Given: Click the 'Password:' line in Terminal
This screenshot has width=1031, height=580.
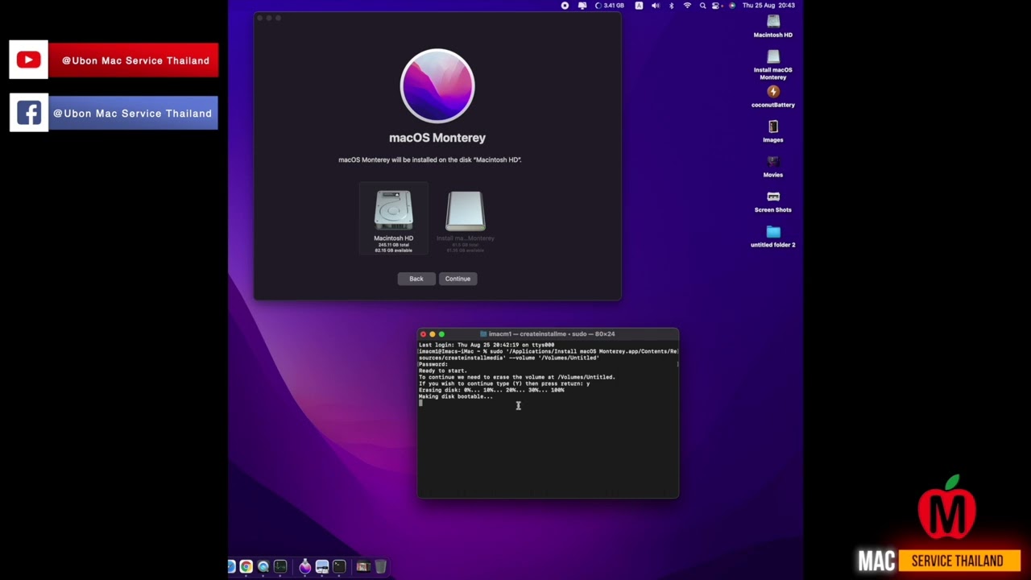Looking at the screenshot, I should point(433,364).
